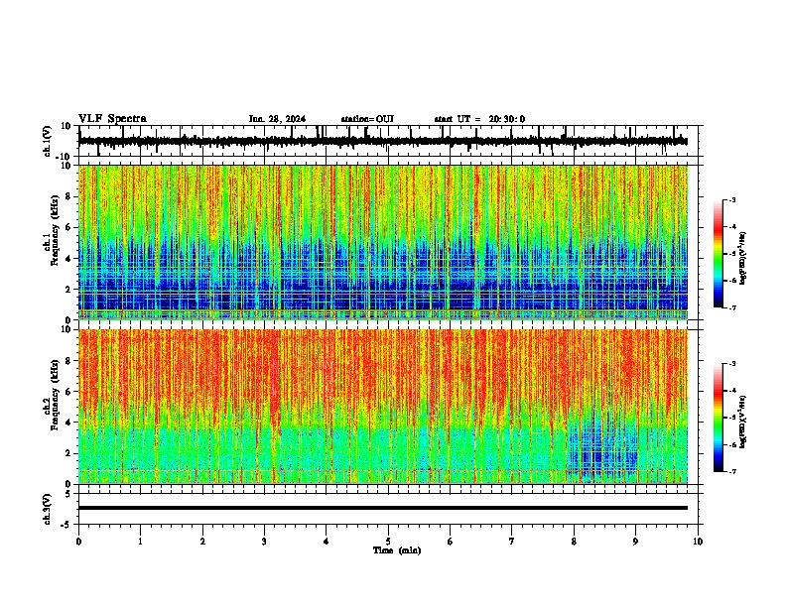Click time-axis tick label '9'
This screenshot has height=607, width=786.
(x=635, y=542)
